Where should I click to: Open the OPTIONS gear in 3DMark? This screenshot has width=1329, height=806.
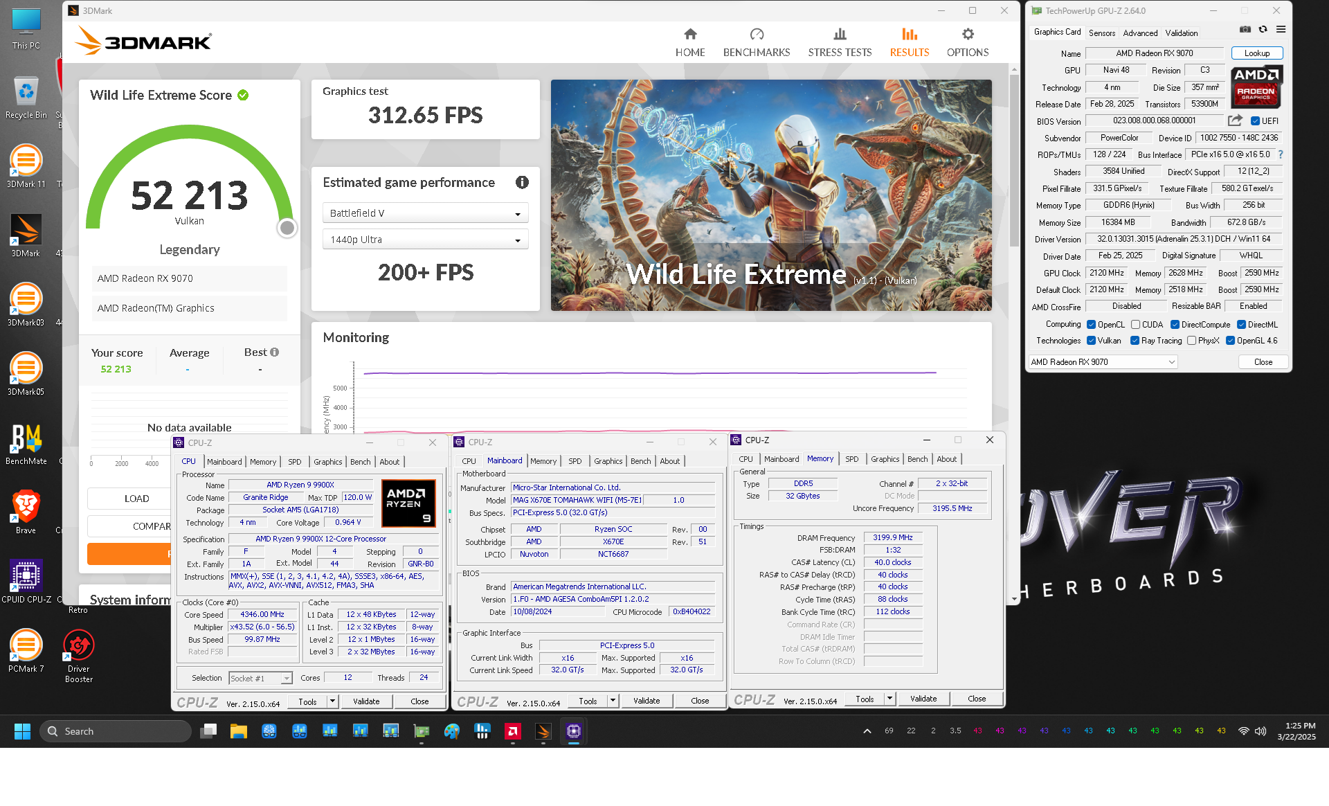[x=968, y=43]
